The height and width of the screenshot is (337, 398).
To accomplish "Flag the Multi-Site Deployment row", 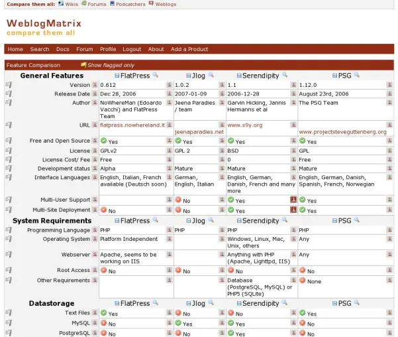I will [9, 210].
